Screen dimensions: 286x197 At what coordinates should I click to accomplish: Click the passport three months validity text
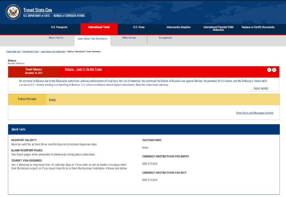click(54, 144)
